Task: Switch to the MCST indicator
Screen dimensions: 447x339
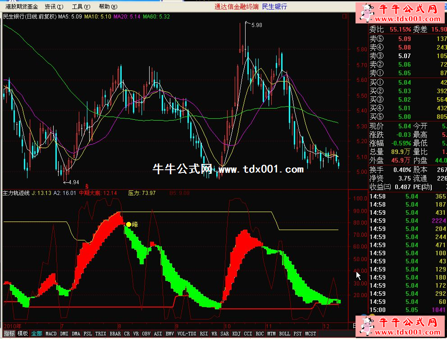Action: pos(311,333)
